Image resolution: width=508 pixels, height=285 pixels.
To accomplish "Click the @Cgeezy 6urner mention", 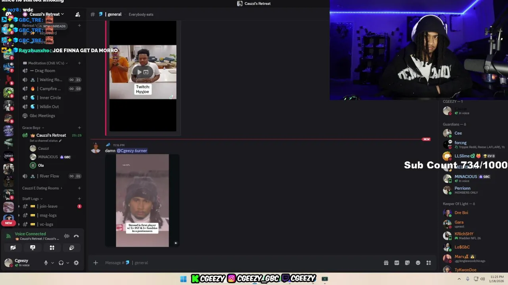I will (132, 151).
